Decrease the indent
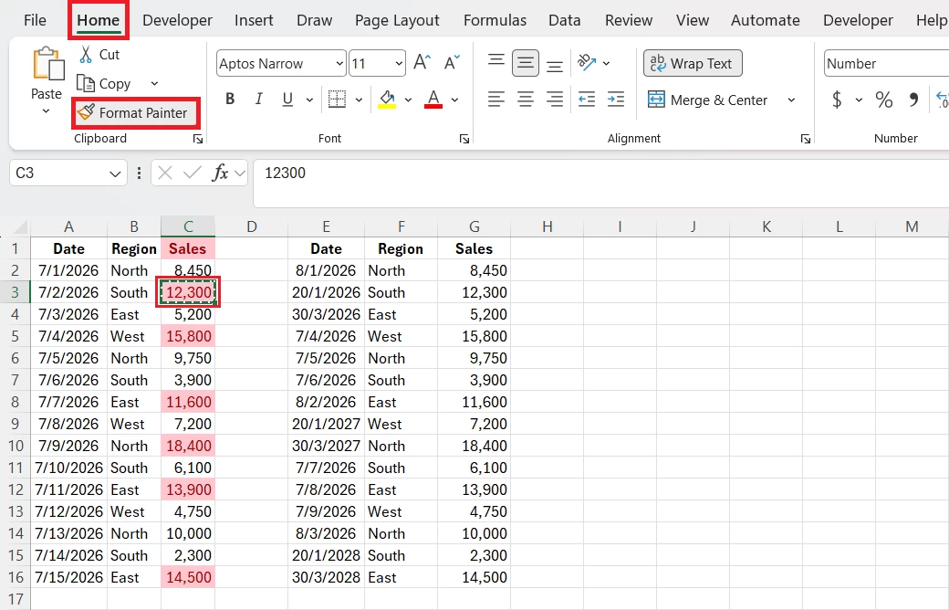The image size is (949, 610). pos(587,99)
